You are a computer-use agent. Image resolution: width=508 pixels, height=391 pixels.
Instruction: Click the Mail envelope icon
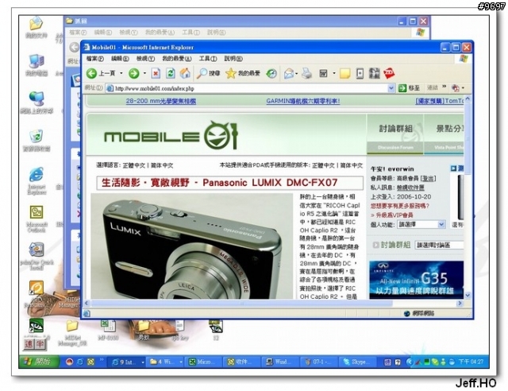[x=289, y=74]
